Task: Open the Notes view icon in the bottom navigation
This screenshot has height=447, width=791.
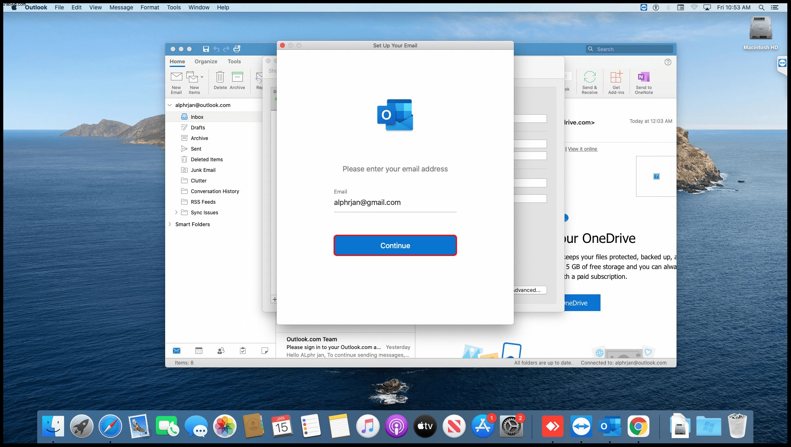Action: click(265, 351)
